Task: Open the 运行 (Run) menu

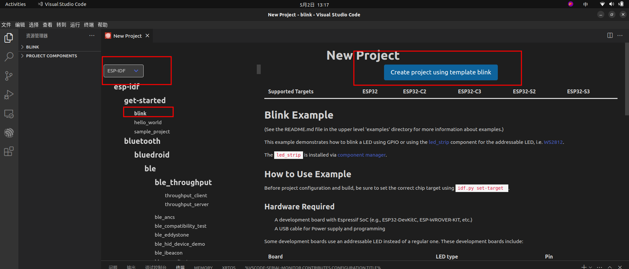Action: (75, 25)
